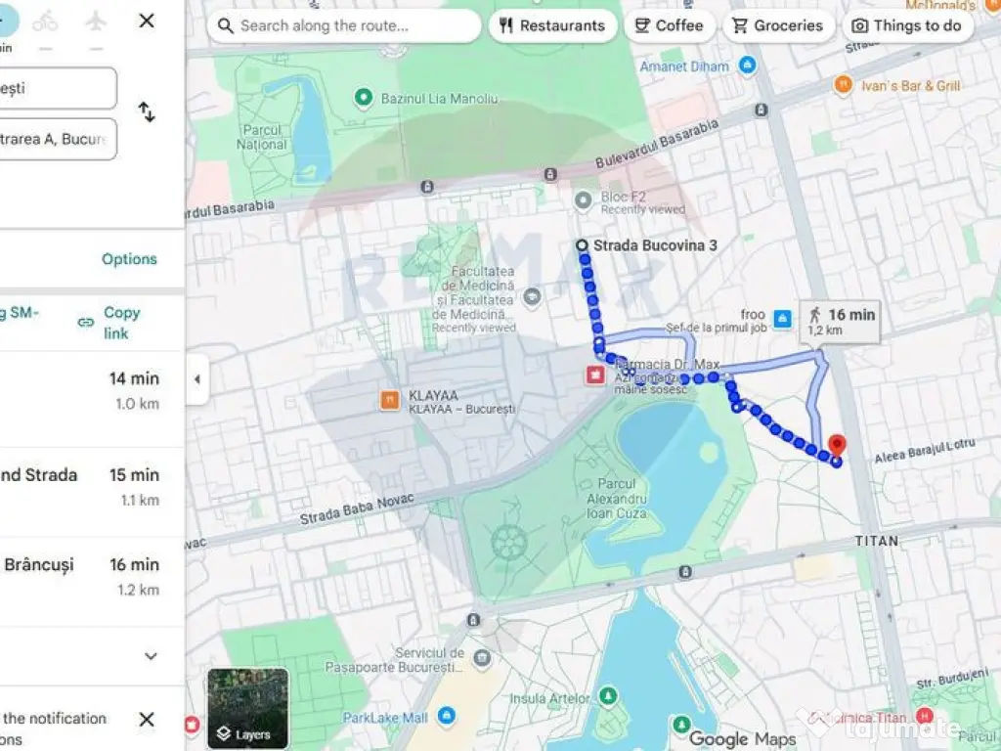Click the Search along the route field

pyautogui.click(x=344, y=25)
